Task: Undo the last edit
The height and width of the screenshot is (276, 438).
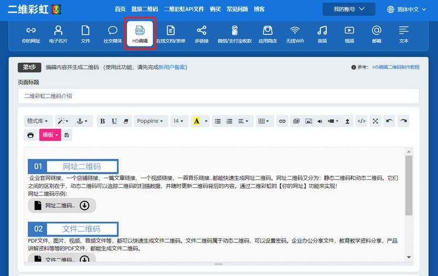Action: (389, 121)
